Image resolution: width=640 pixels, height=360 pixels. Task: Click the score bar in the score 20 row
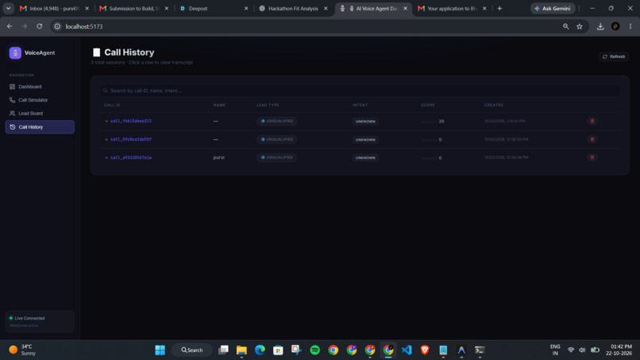point(429,122)
